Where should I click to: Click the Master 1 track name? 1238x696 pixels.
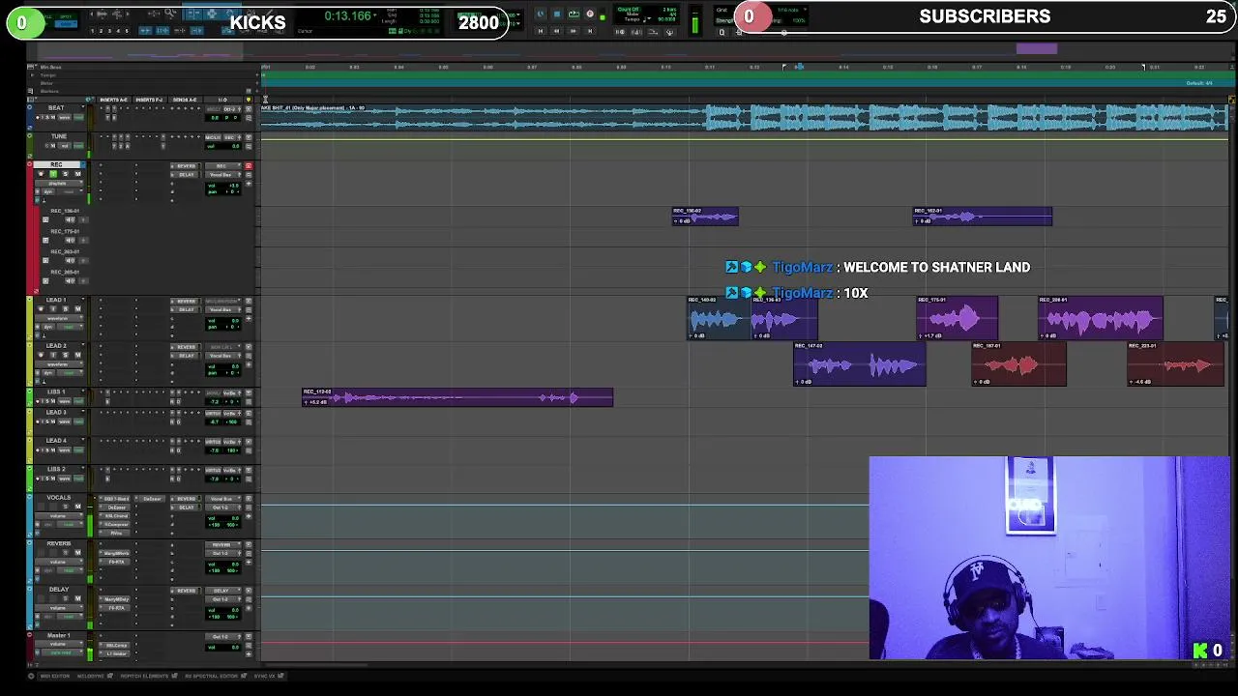[58, 635]
